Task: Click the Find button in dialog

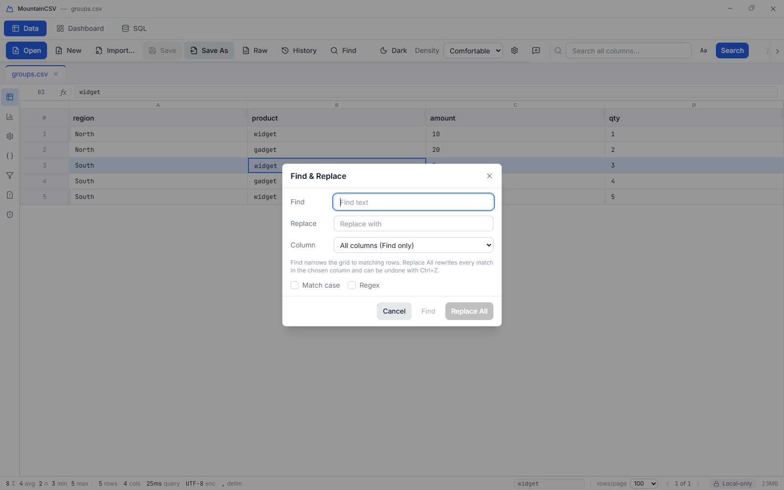Action: pyautogui.click(x=428, y=311)
